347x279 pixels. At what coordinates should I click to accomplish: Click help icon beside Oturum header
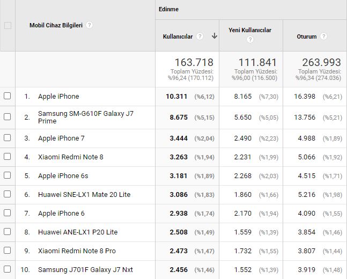point(323,36)
